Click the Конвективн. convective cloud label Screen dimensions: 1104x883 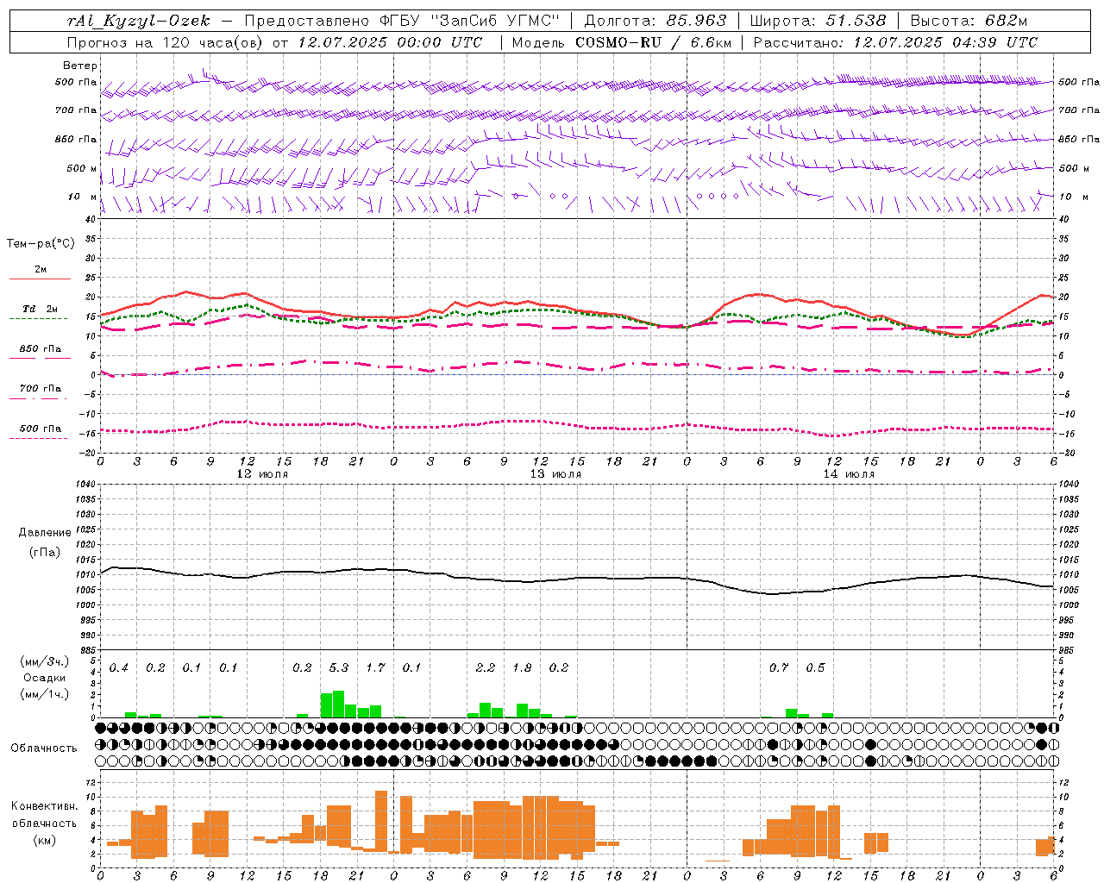click(44, 806)
